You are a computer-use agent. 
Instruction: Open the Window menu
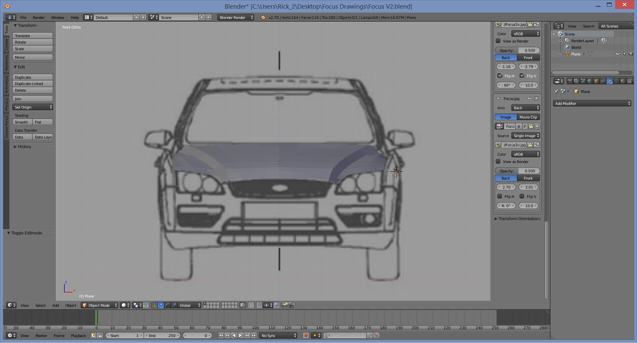57,17
